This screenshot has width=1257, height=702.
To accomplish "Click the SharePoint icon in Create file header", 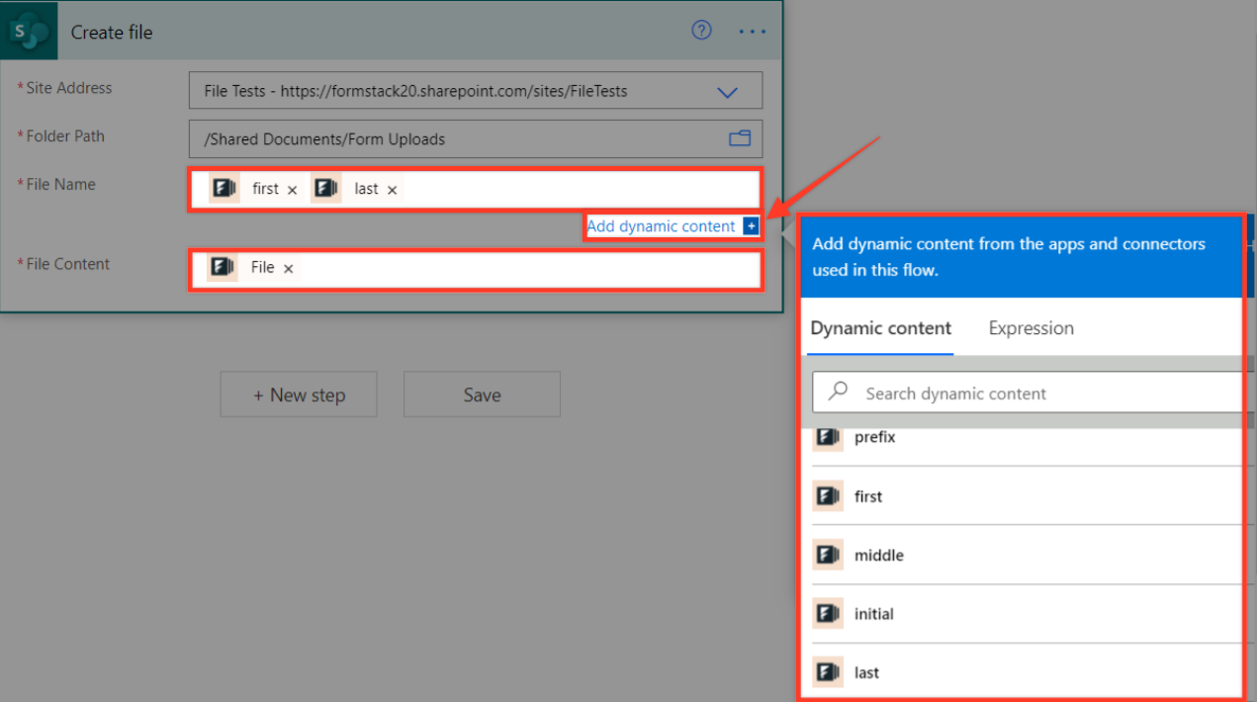I will [x=30, y=32].
